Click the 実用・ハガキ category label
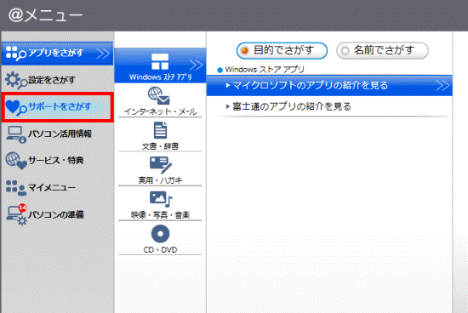Viewport: 468px width, 313px height. click(160, 180)
